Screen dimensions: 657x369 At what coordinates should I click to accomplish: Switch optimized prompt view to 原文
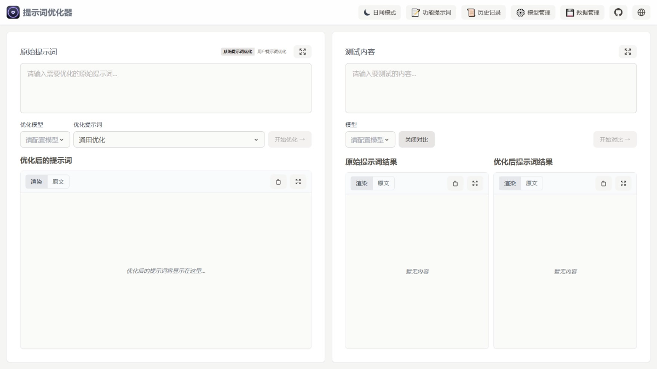coord(58,181)
